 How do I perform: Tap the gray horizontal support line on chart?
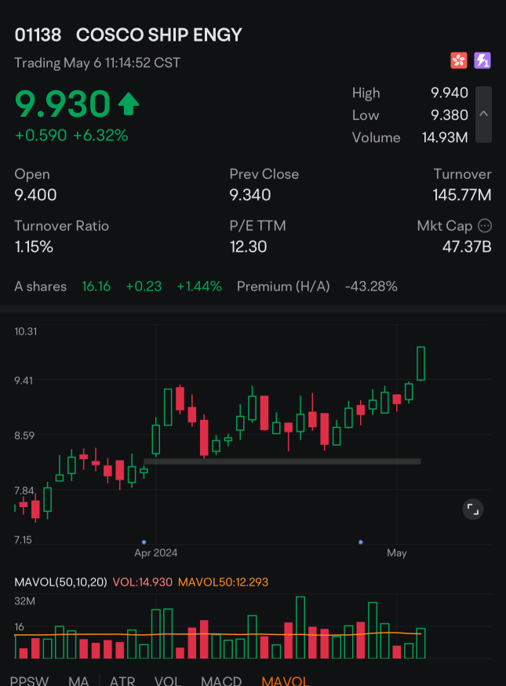282,461
